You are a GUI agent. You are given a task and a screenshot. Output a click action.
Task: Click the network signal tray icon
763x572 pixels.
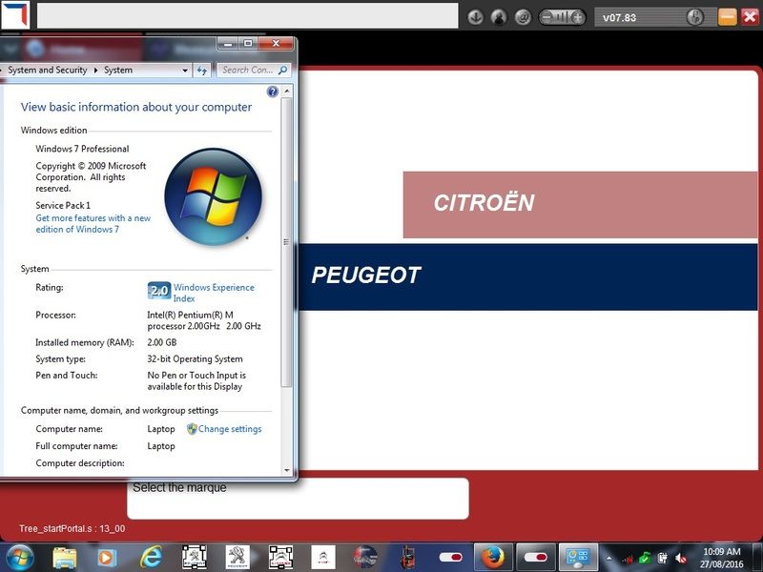tap(628, 559)
